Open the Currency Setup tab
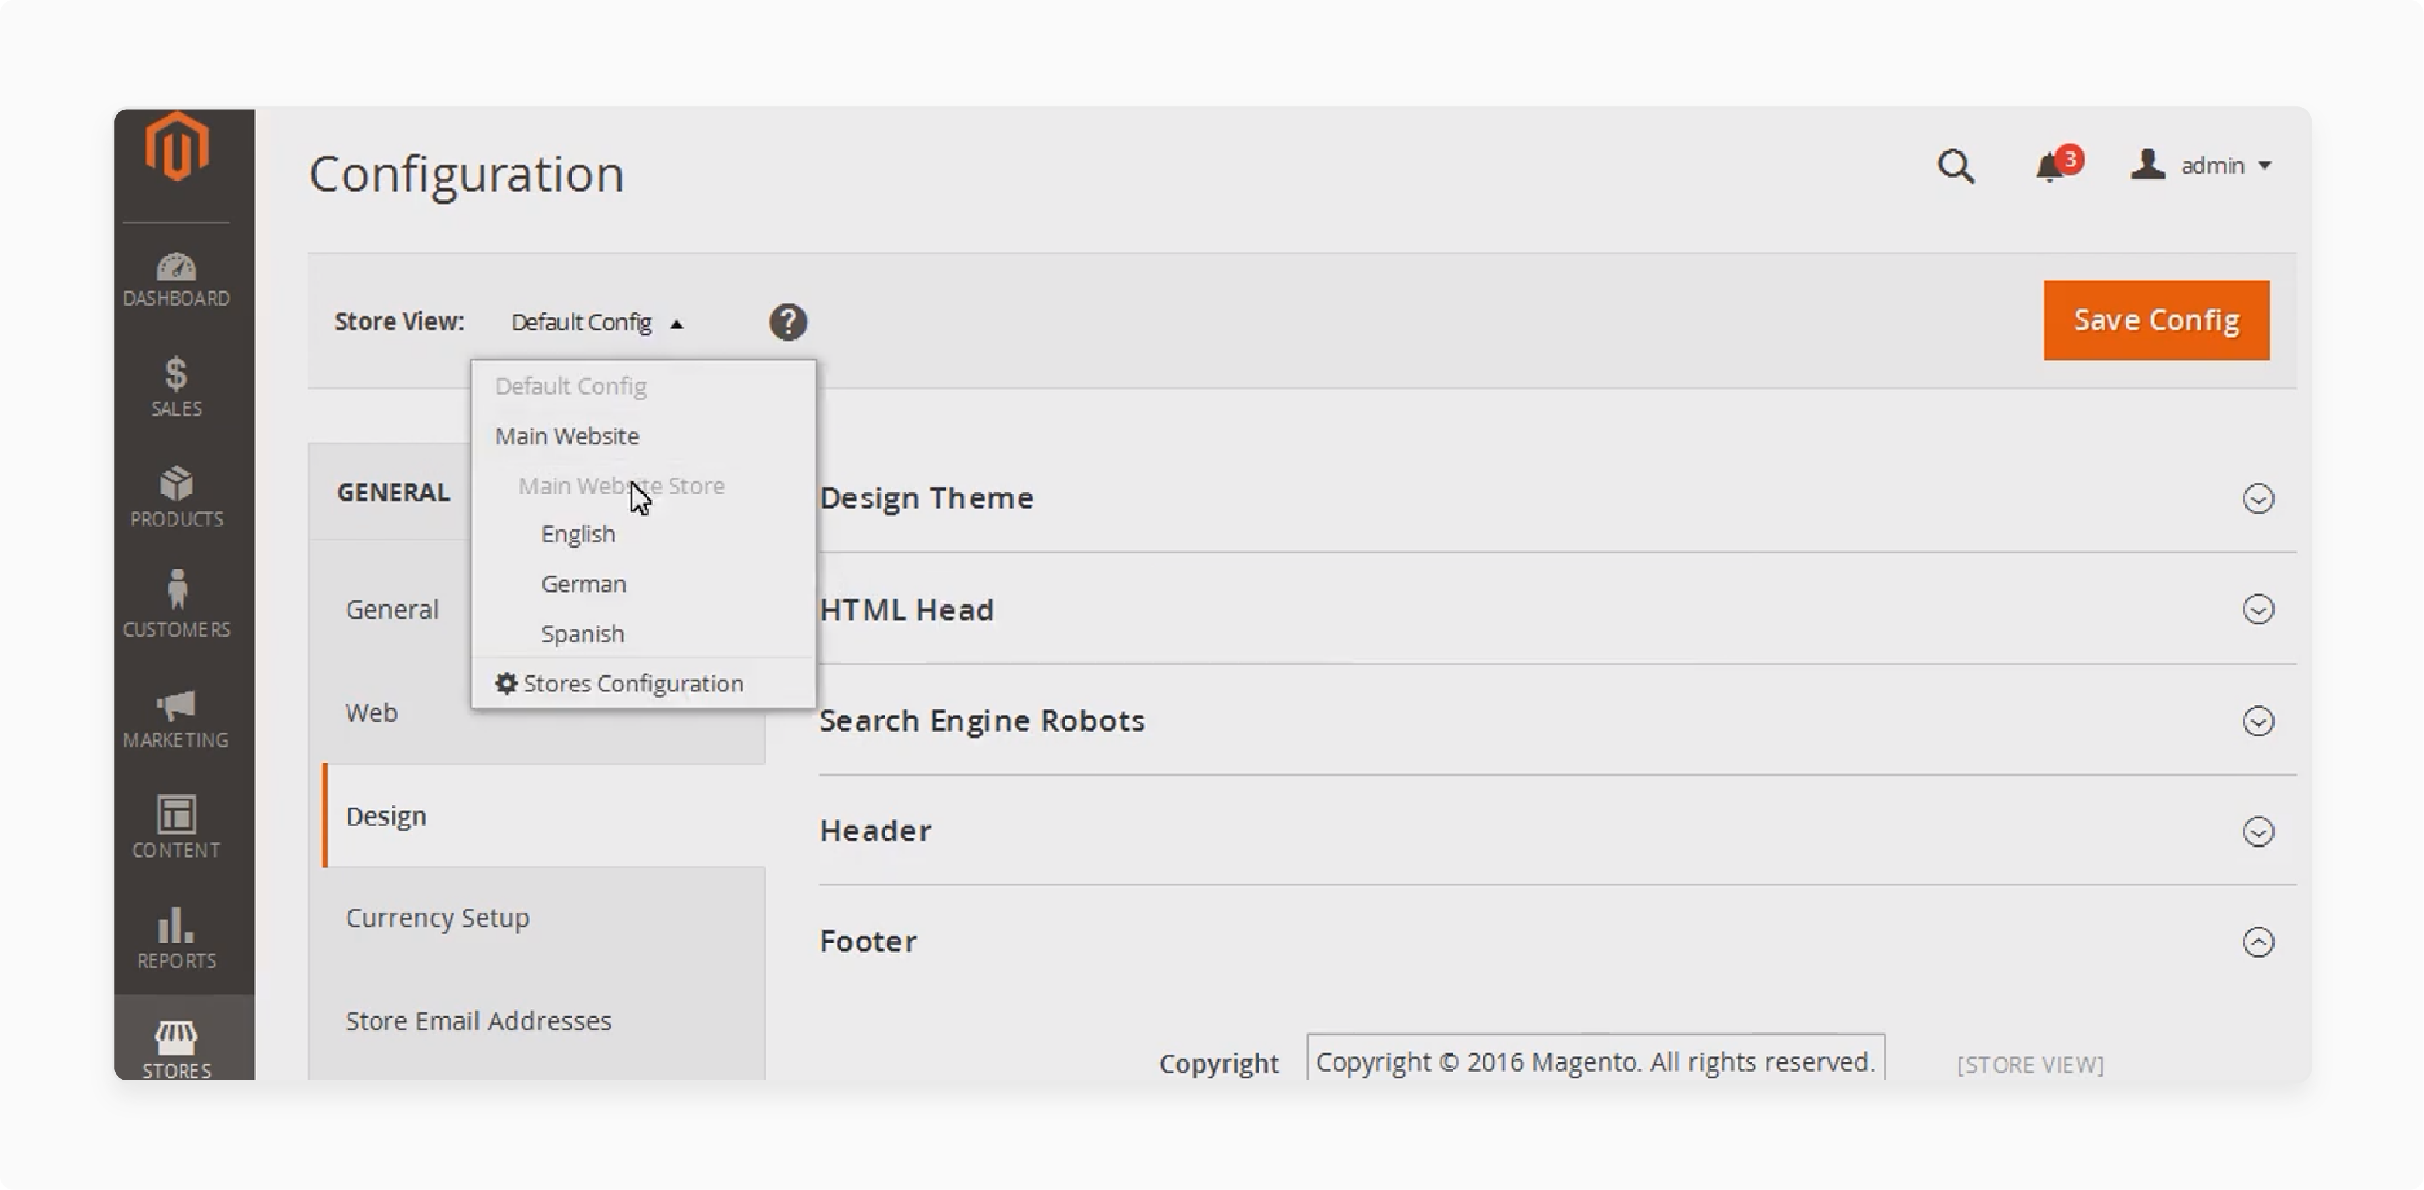2424x1190 pixels. click(437, 918)
